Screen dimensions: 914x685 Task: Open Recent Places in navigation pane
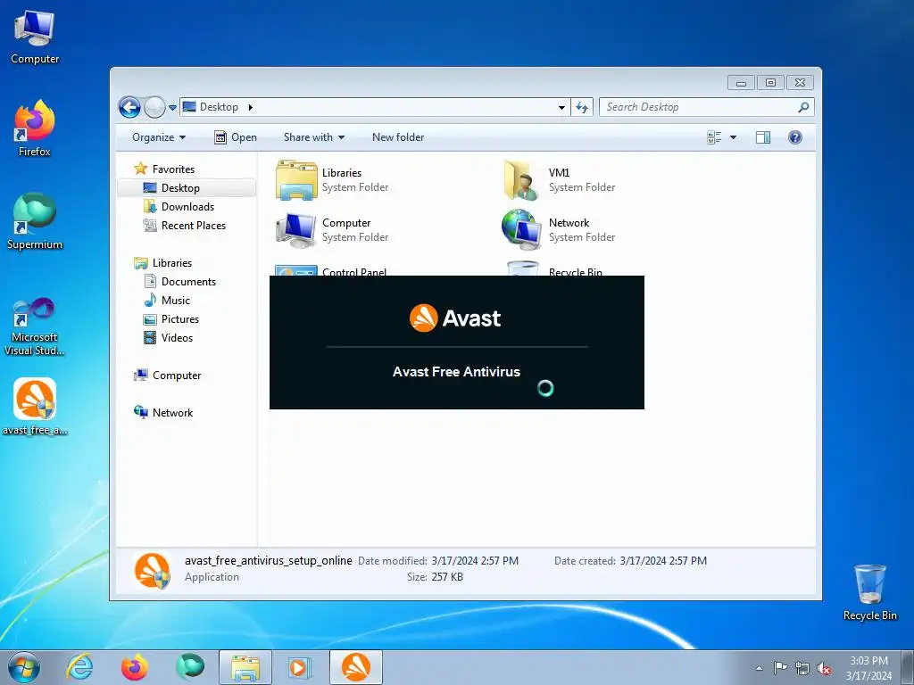193,226
